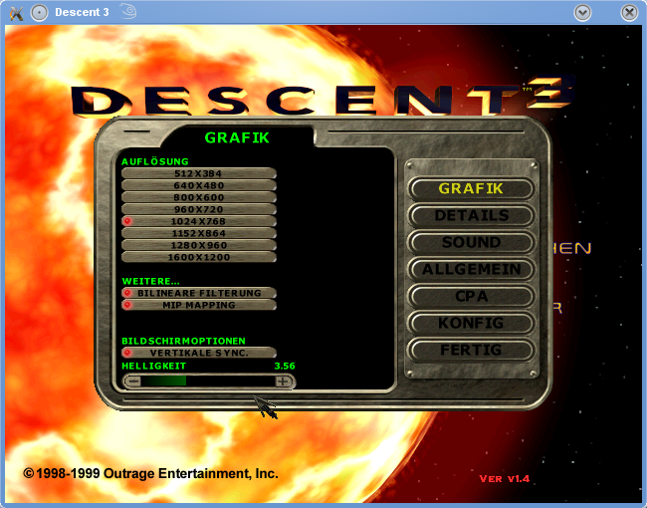This screenshot has height=508, width=647.
Task: Select 1600x1200 resolution
Action: point(199,257)
